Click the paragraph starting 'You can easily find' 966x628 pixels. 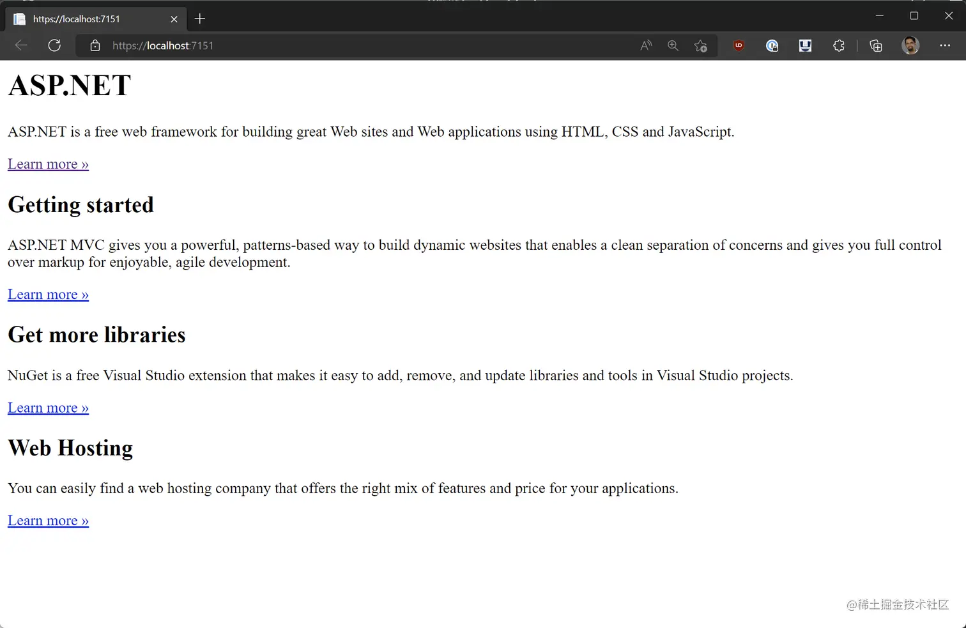[343, 489]
